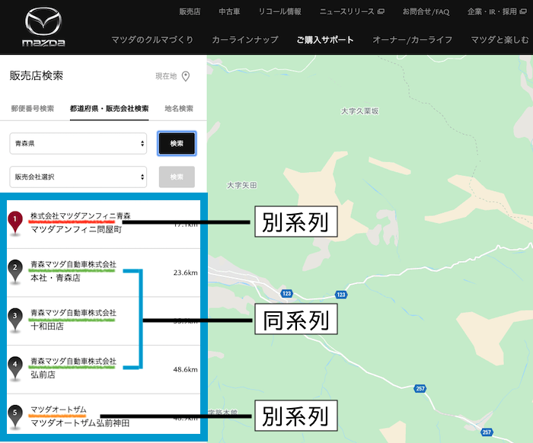Viewport: 533px width, 443px height.
Task: Open カーラインナップ menu
Action: [x=245, y=40]
